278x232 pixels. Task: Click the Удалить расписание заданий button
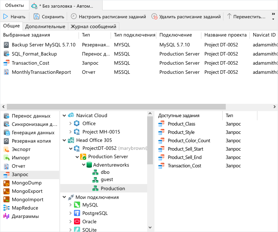(x=186, y=16)
